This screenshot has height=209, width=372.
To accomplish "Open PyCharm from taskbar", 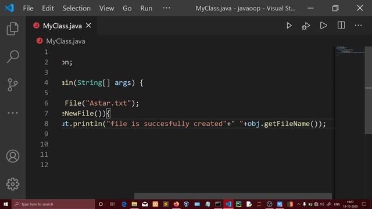I will [x=239, y=204].
